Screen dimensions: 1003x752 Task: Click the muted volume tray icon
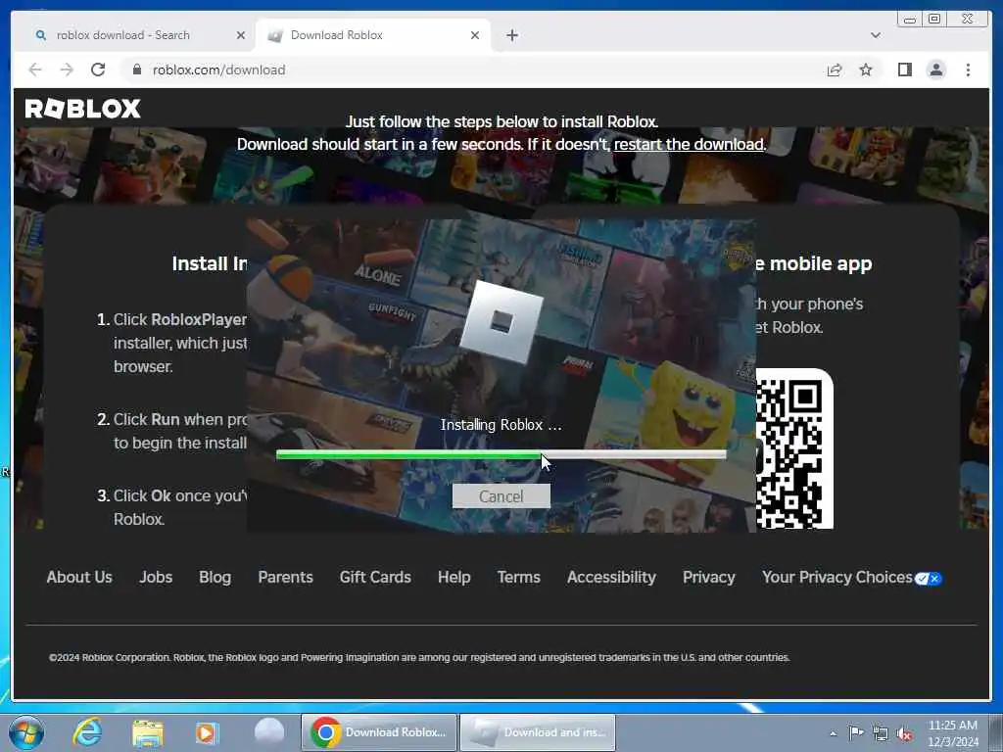(904, 733)
